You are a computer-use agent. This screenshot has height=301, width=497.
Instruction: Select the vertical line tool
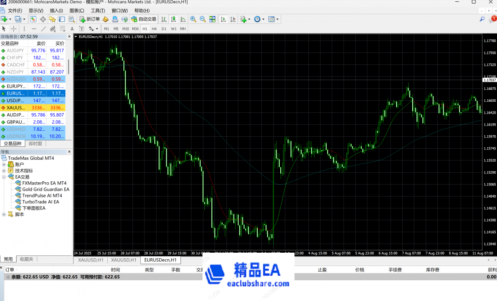click(24, 29)
